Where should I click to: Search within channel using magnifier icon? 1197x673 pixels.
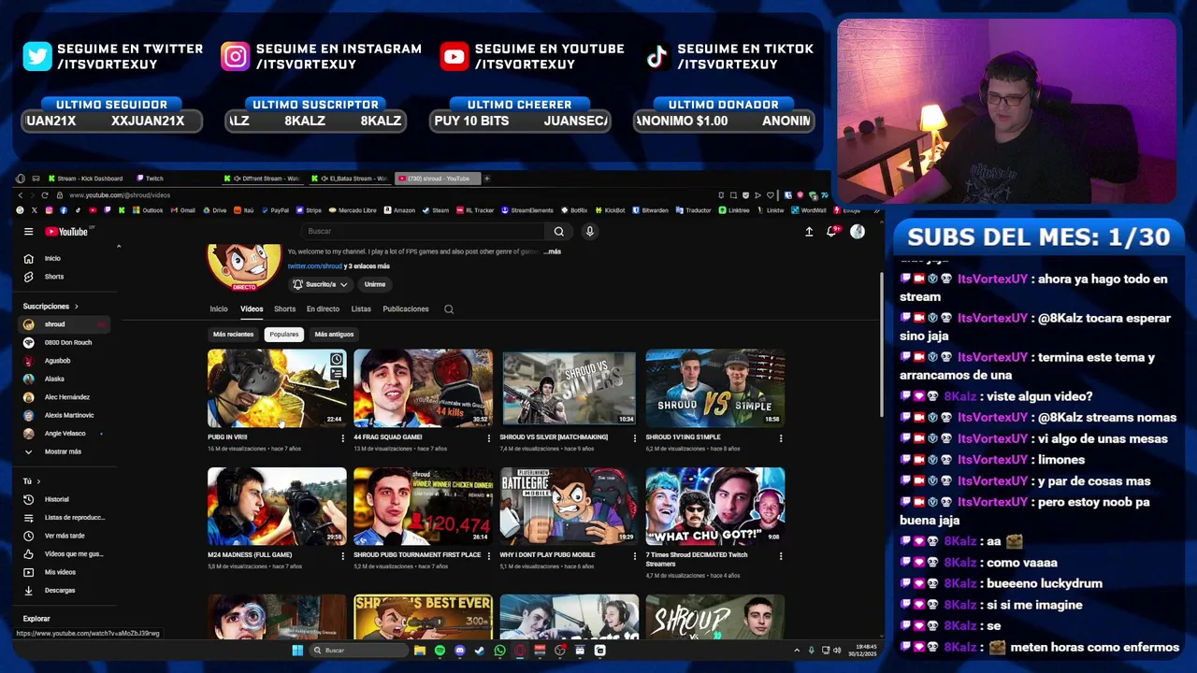click(x=449, y=309)
